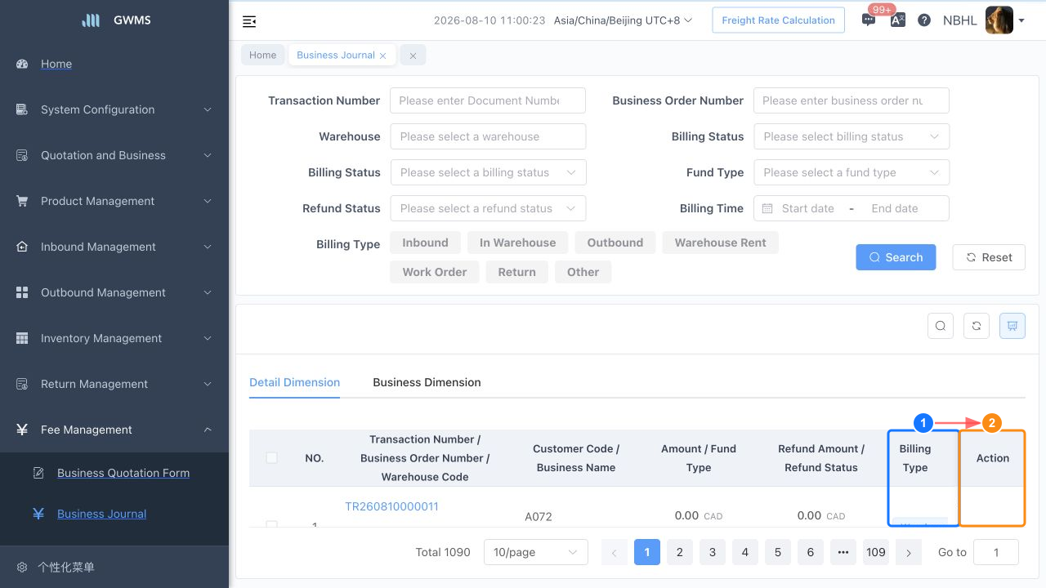1046x588 pixels.
Task: Open Business Quotation Form in sidebar
Action: pos(123,473)
